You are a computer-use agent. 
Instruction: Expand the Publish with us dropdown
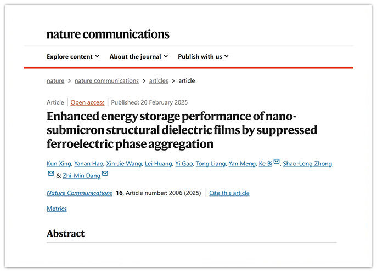[203, 56]
